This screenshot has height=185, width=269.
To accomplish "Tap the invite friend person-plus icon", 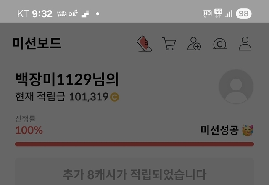I will [x=194, y=44].
